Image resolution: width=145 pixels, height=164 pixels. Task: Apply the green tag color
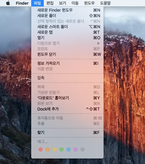(x=62, y=149)
